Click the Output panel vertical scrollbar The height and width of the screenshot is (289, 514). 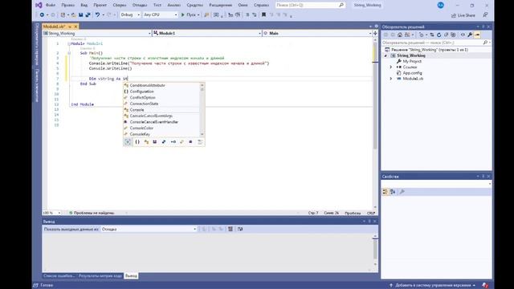click(x=375, y=250)
